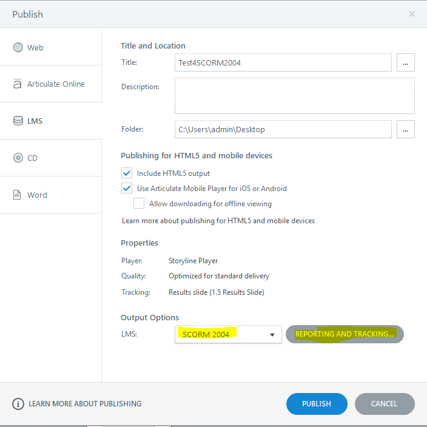Enable Allow downloading for offline viewing
This screenshot has height=427, width=427.
click(139, 204)
